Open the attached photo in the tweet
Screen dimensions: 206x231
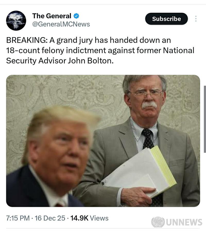103,141
